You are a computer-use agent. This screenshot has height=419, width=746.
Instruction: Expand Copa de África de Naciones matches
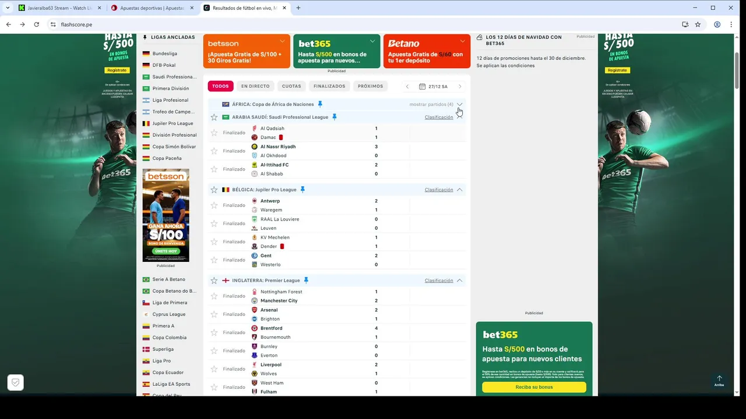pos(459,104)
